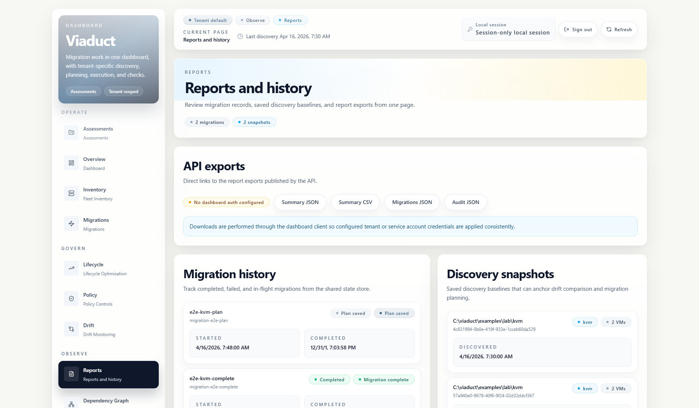
Task: Click the Migration complete badge
Action: click(x=384, y=379)
